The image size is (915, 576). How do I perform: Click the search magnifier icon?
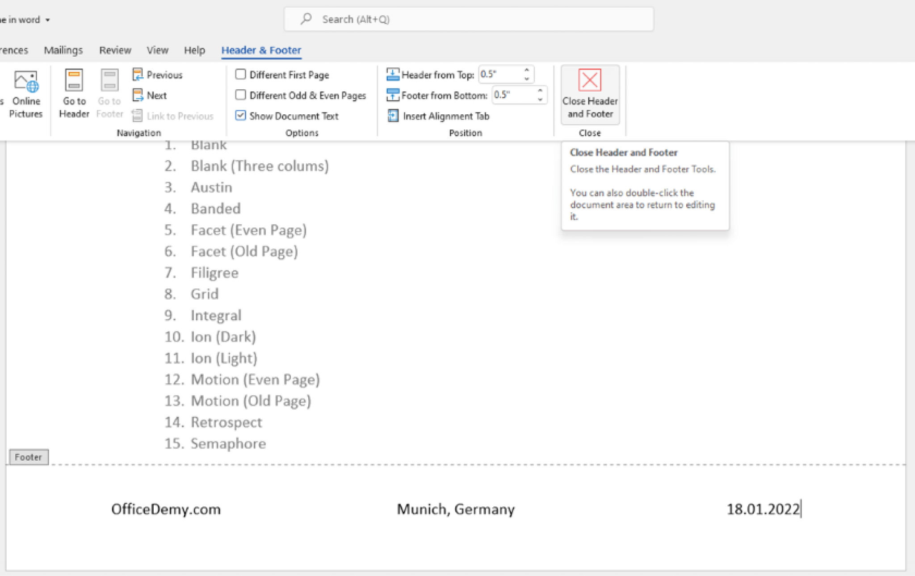(x=306, y=19)
